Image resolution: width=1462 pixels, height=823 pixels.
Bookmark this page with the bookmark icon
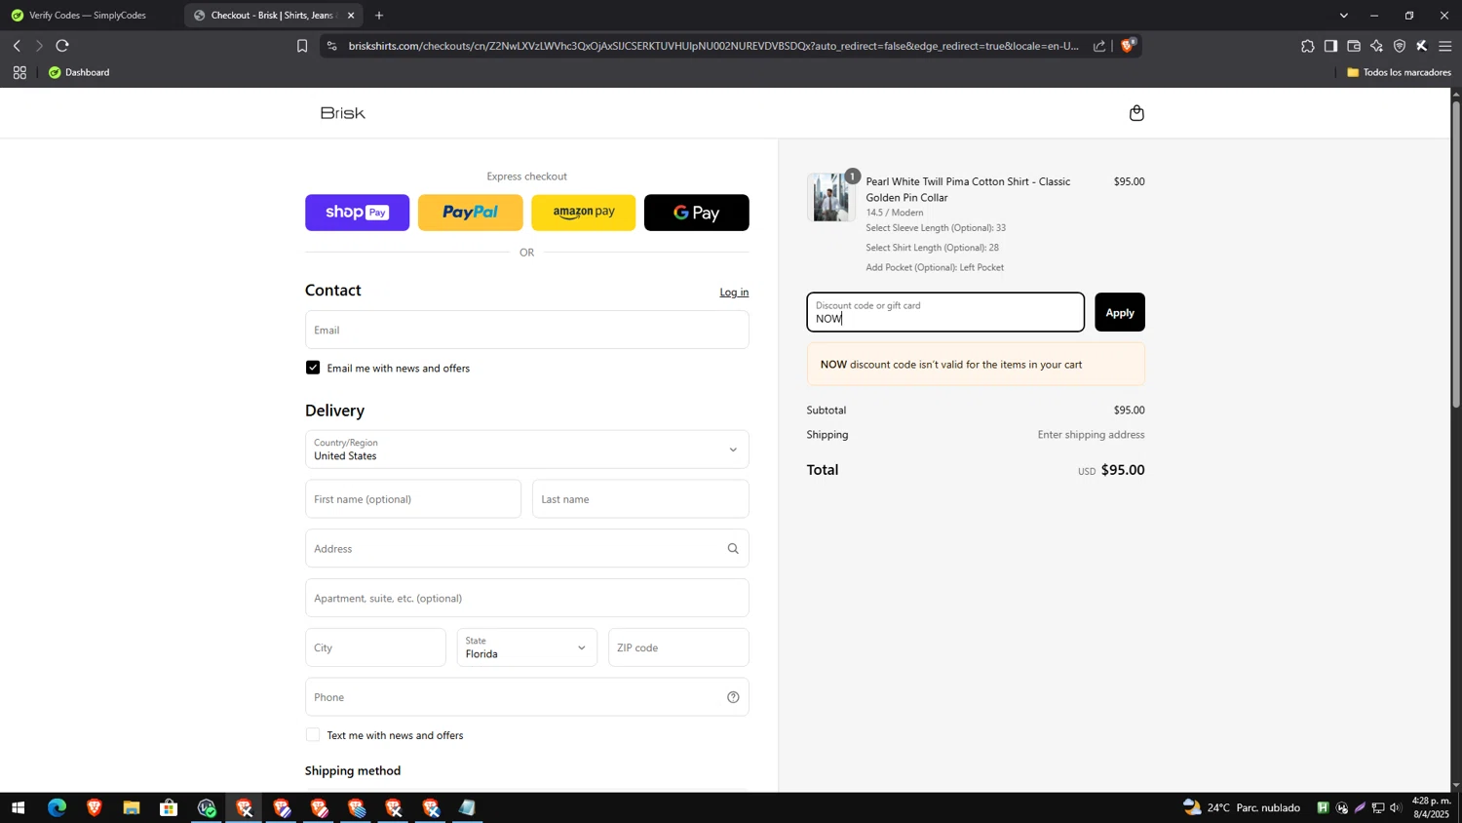click(x=302, y=46)
